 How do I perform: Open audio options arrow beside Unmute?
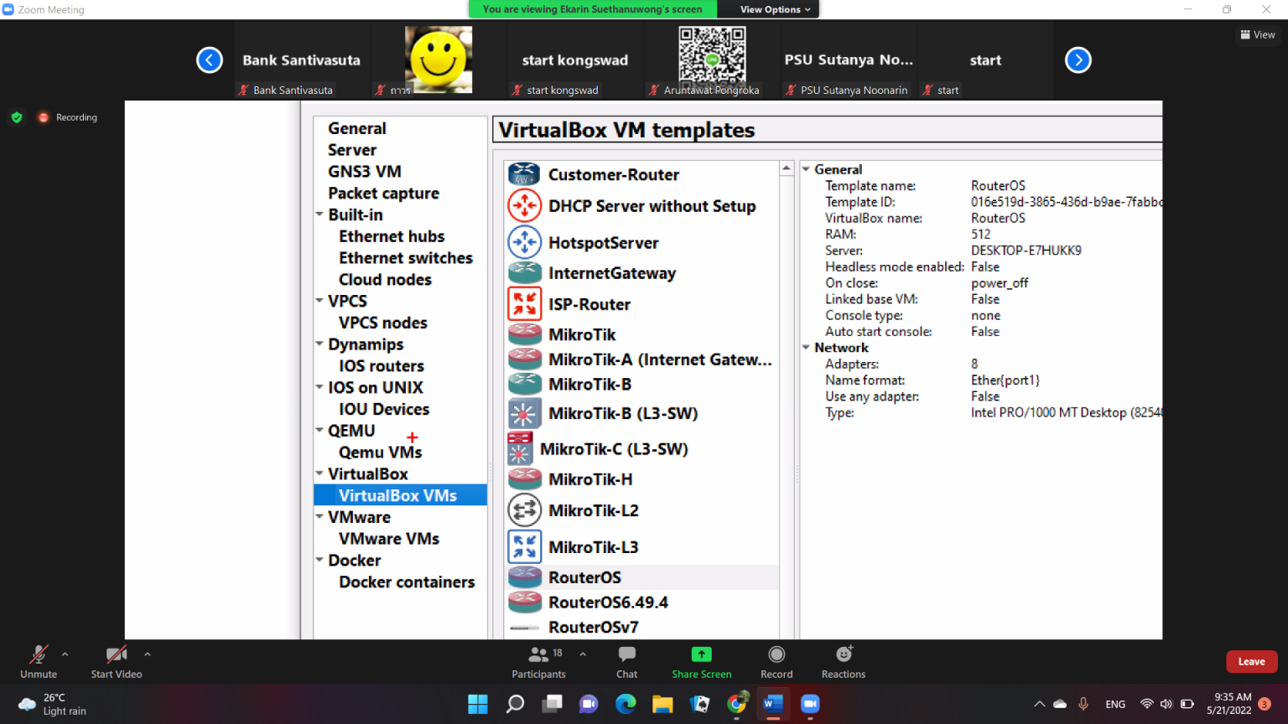[x=65, y=654]
